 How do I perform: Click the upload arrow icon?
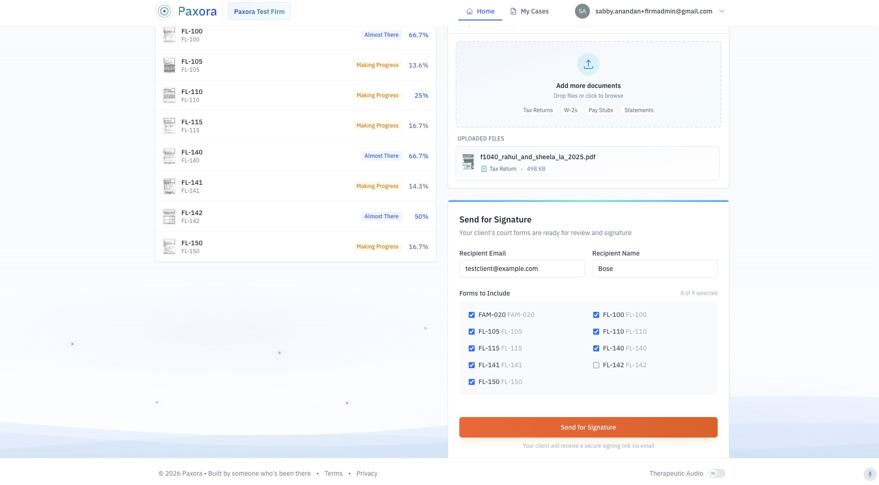click(x=588, y=64)
